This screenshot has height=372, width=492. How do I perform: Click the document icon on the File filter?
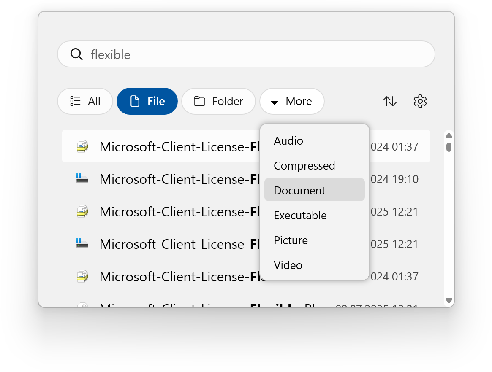[x=135, y=101]
